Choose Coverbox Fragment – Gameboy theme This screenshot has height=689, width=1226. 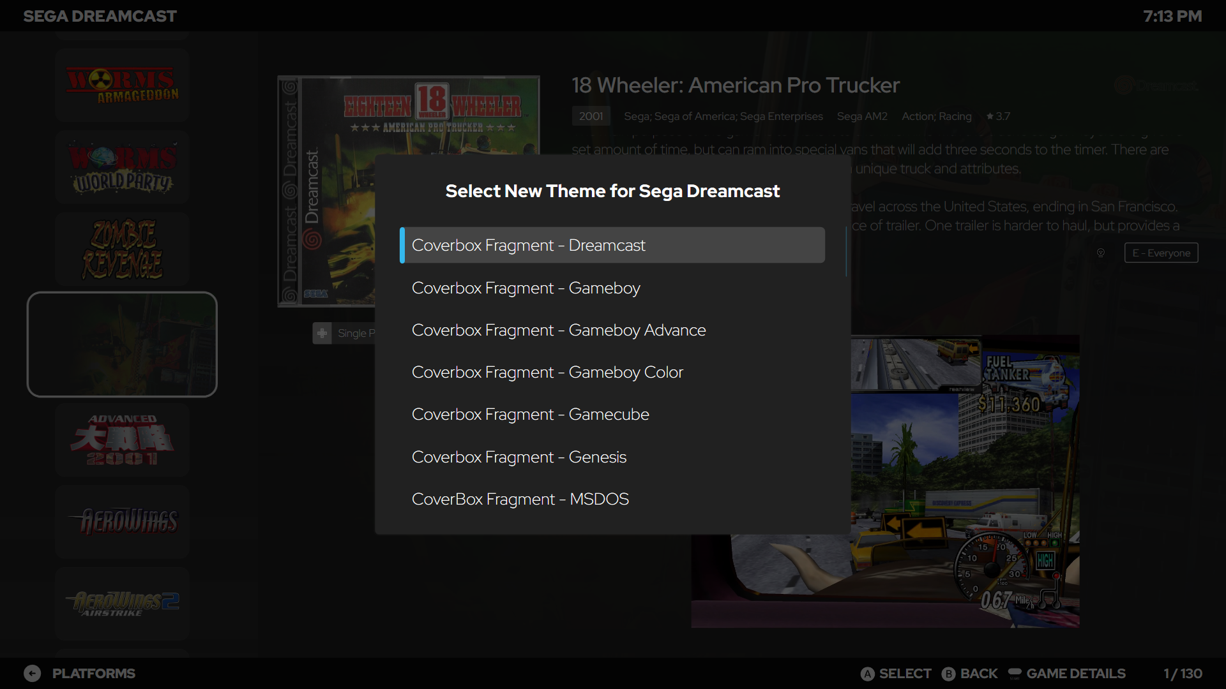click(612, 288)
